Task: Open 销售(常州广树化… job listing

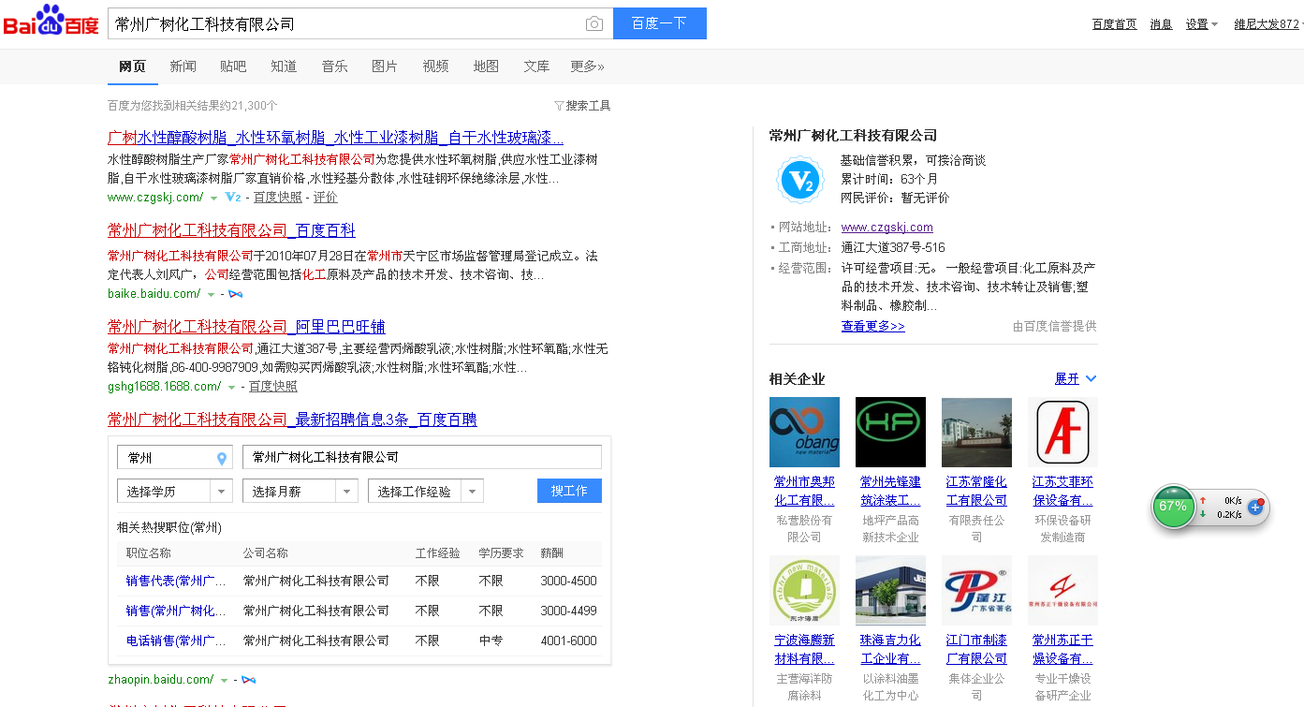Action: coord(176,611)
